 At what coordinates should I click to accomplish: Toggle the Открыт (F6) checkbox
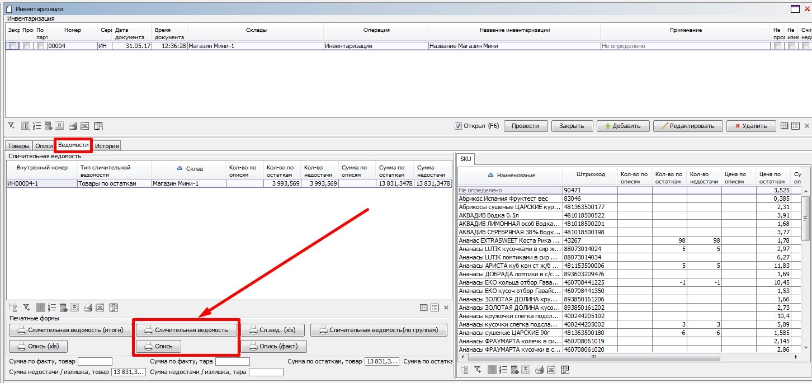pyautogui.click(x=459, y=126)
